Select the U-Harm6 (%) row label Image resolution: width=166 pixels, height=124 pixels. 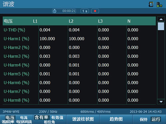[x=17, y=83]
